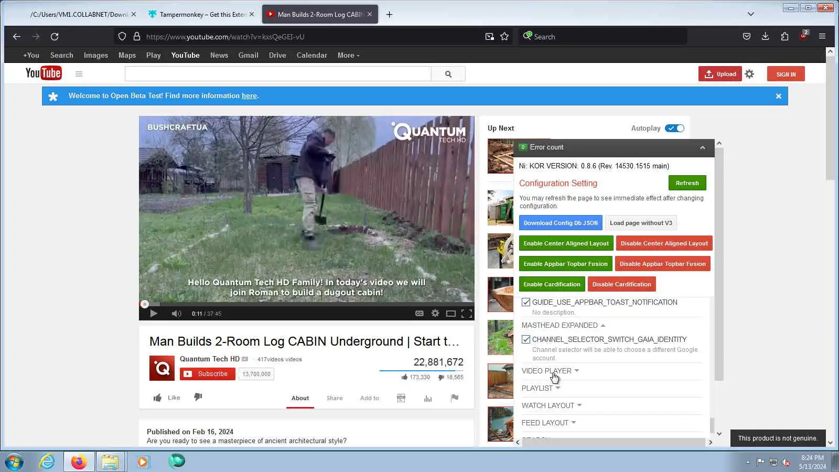Click the Quantum Tech HD channel avatar
The image size is (839, 472).
point(162,368)
